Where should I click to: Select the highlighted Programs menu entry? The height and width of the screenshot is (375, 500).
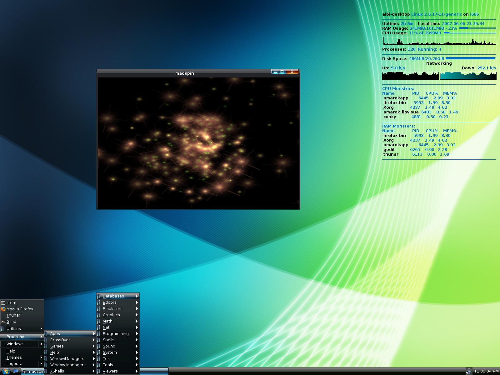click(22, 337)
